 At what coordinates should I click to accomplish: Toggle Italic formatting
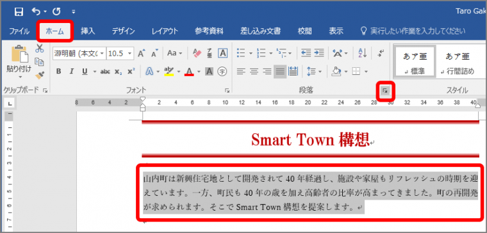click(x=71, y=72)
